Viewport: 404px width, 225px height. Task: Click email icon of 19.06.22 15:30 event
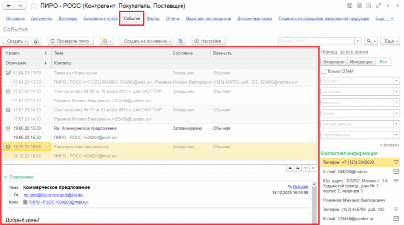tap(8, 128)
